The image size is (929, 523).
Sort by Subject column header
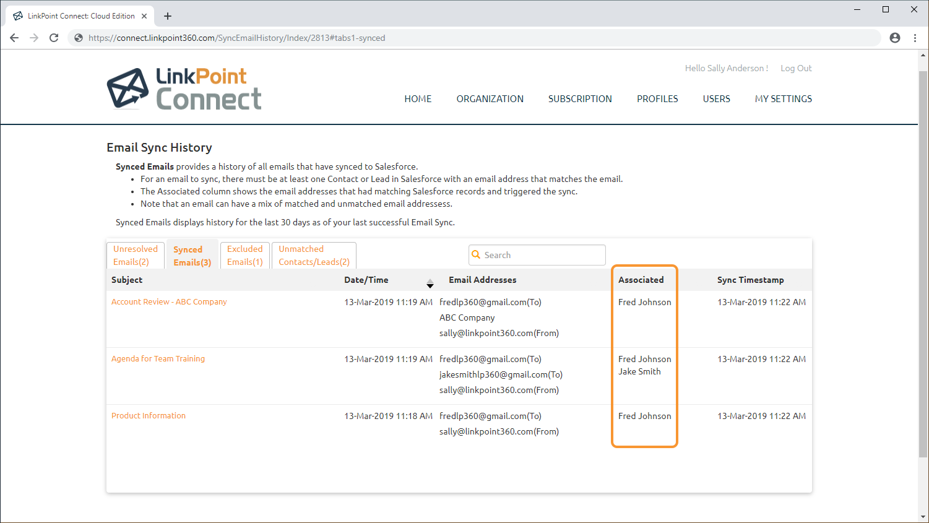click(x=127, y=280)
